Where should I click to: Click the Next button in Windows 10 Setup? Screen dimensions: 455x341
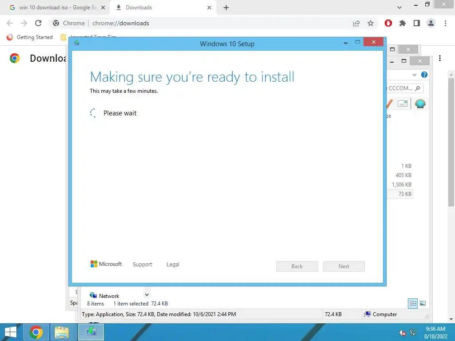(x=343, y=266)
